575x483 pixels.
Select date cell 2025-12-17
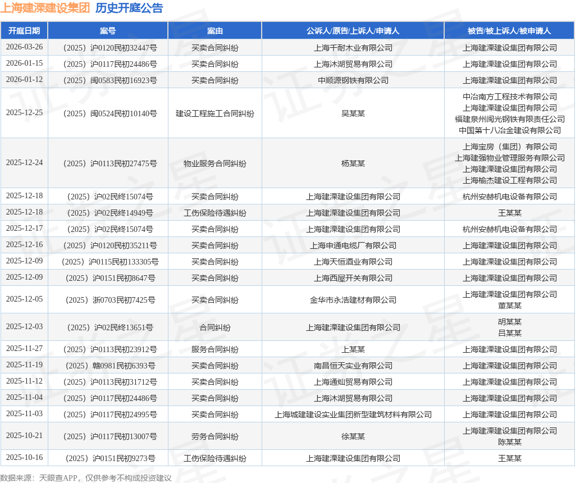pyautogui.click(x=24, y=229)
